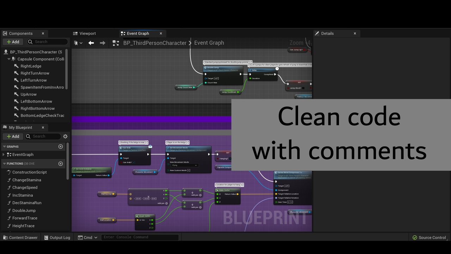451x254 pixels.
Task: Select BP_ThirdPersonCharacter root in component tree
Action: pyautogui.click(x=34, y=52)
